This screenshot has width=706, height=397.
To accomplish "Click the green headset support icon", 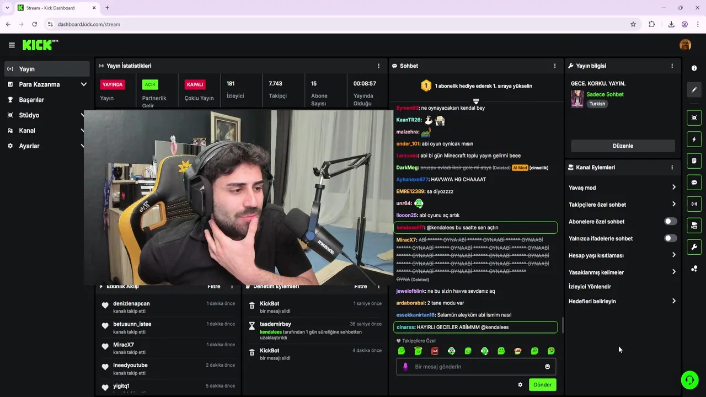I will point(689,380).
